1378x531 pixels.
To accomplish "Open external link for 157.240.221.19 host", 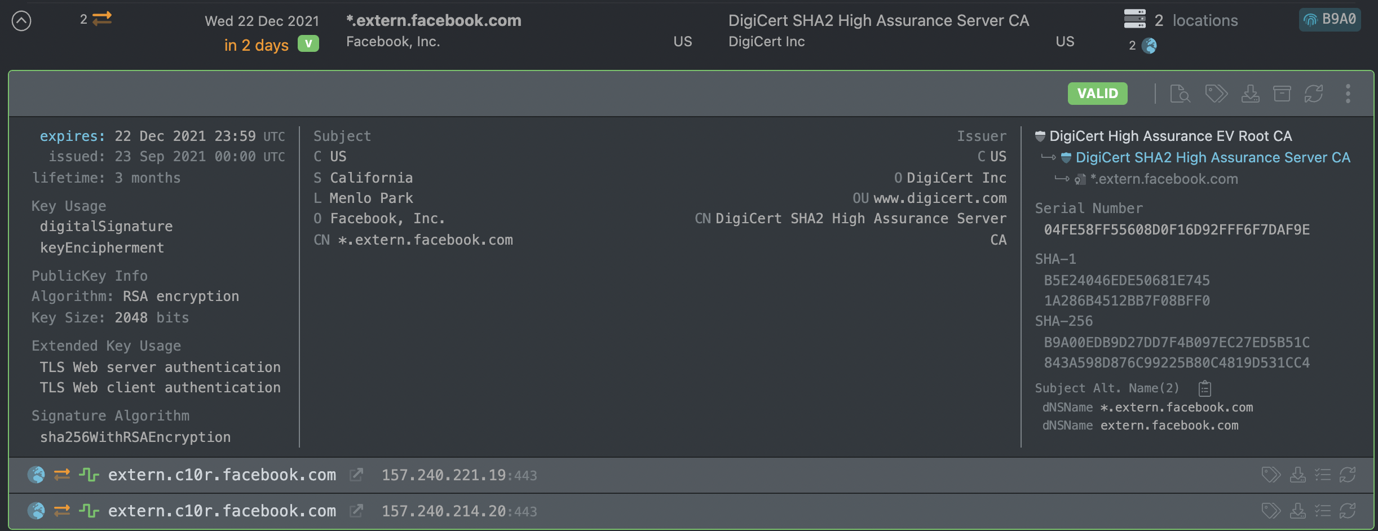I will click(x=356, y=475).
